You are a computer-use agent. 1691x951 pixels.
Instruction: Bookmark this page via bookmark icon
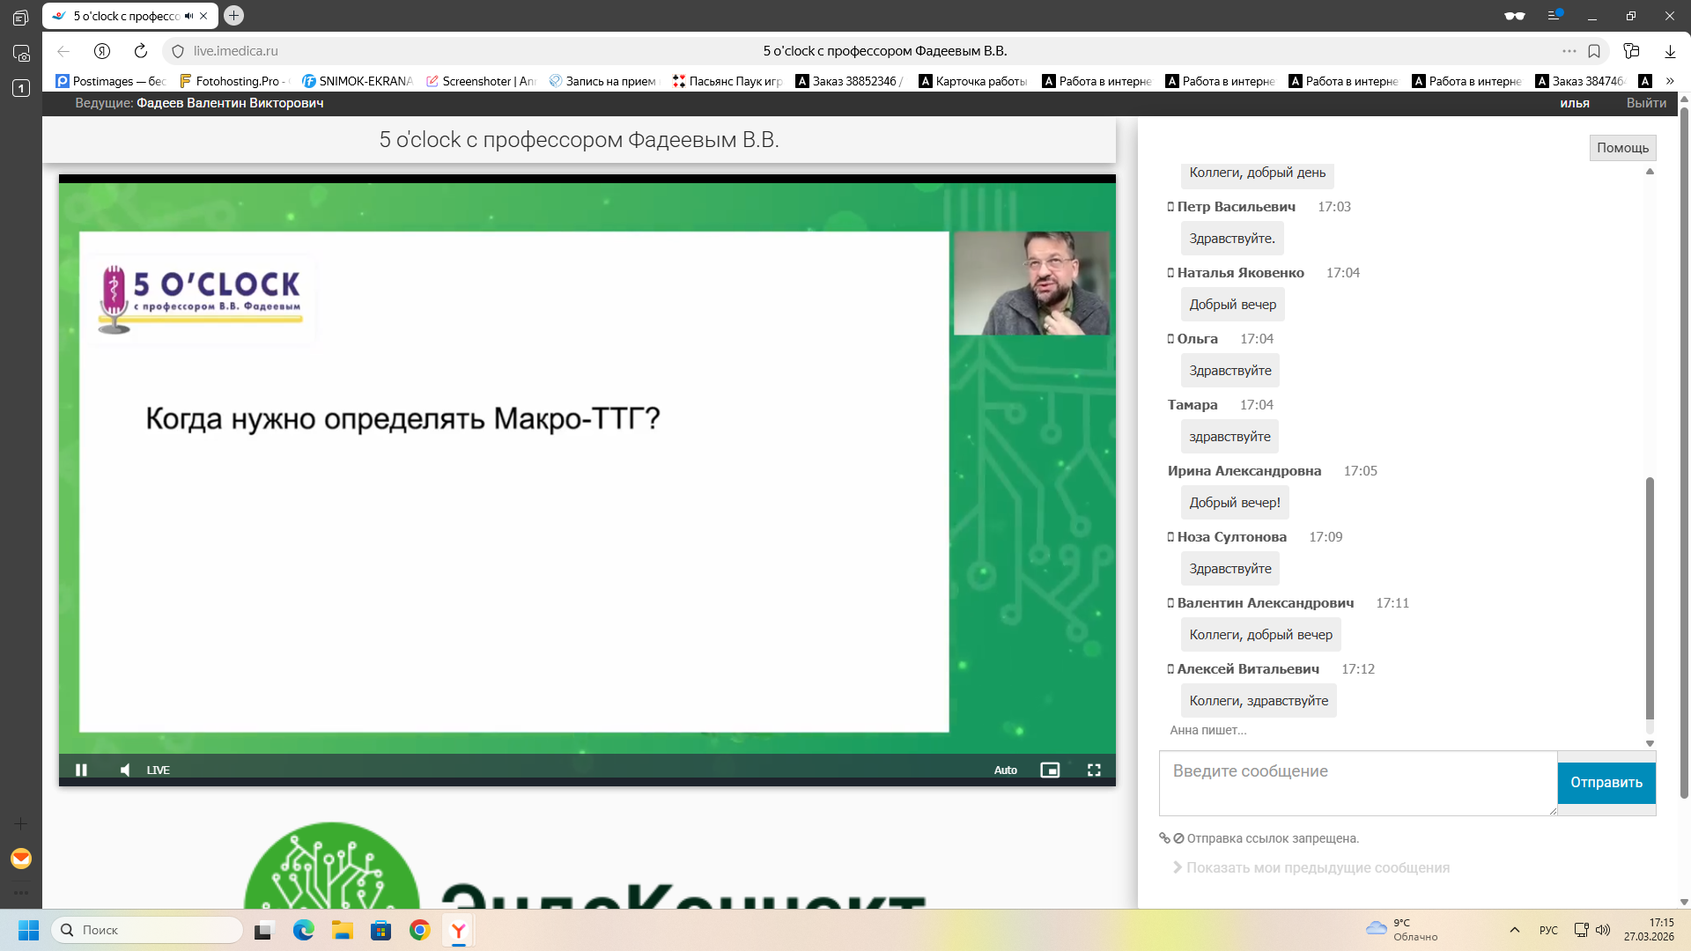tap(1594, 51)
